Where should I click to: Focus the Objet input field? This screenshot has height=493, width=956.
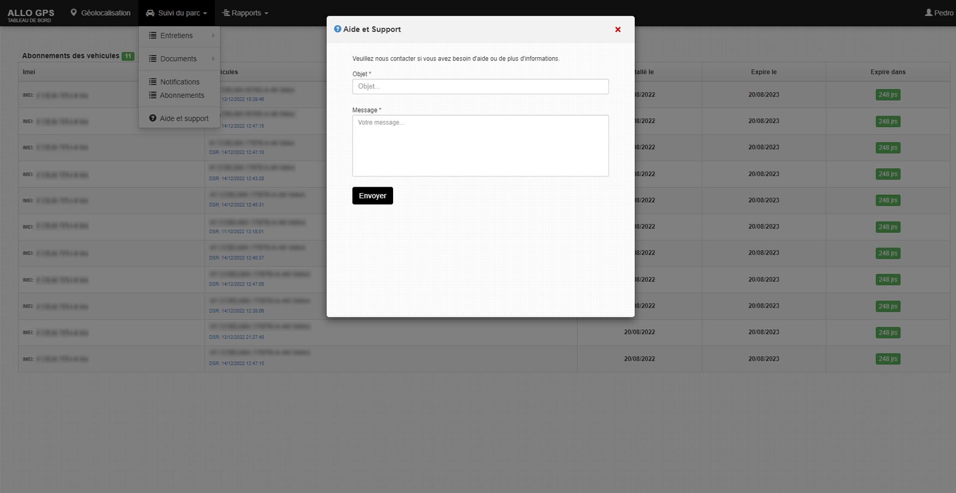pos(480,87)
